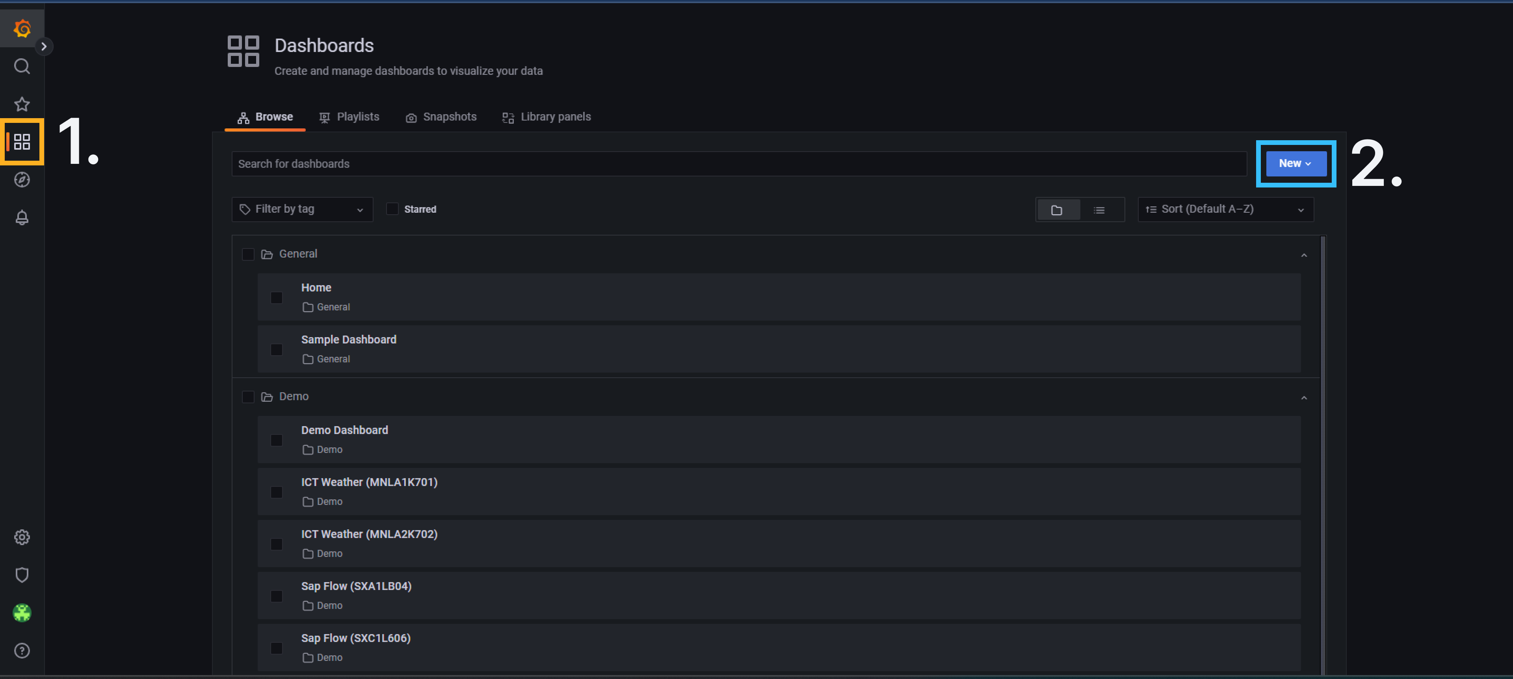1513x679 pixels.
Task: Toggle the Starred filter checkbox
Action: (x=392, y=209)
